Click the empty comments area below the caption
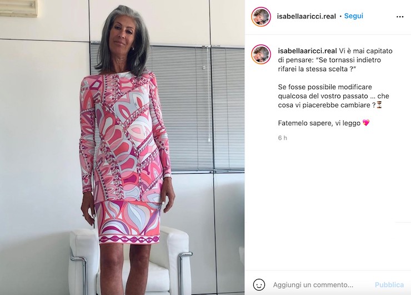 pos(328,205)
